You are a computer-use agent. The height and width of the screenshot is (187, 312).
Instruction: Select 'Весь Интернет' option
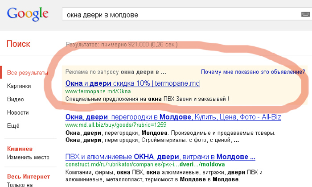pyautogui.click(x=29, y=177)
